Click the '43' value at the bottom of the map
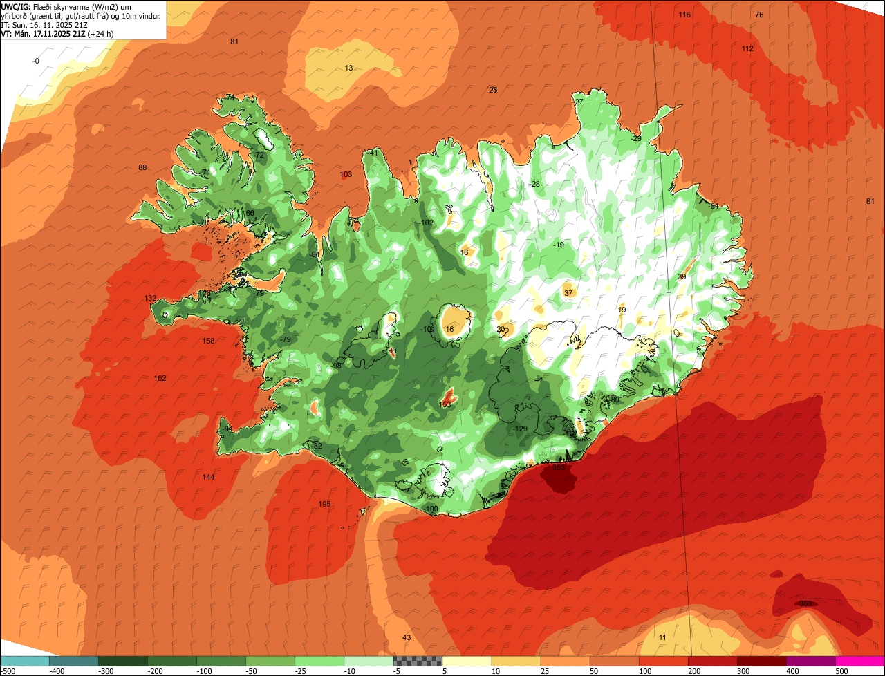The width and height of the screenshot is (885, 676). tap(407, 637)
